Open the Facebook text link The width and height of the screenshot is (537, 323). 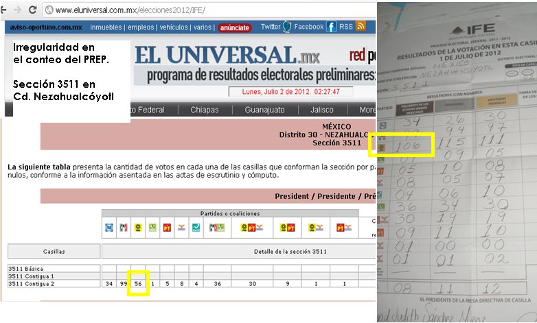(308, 27)
